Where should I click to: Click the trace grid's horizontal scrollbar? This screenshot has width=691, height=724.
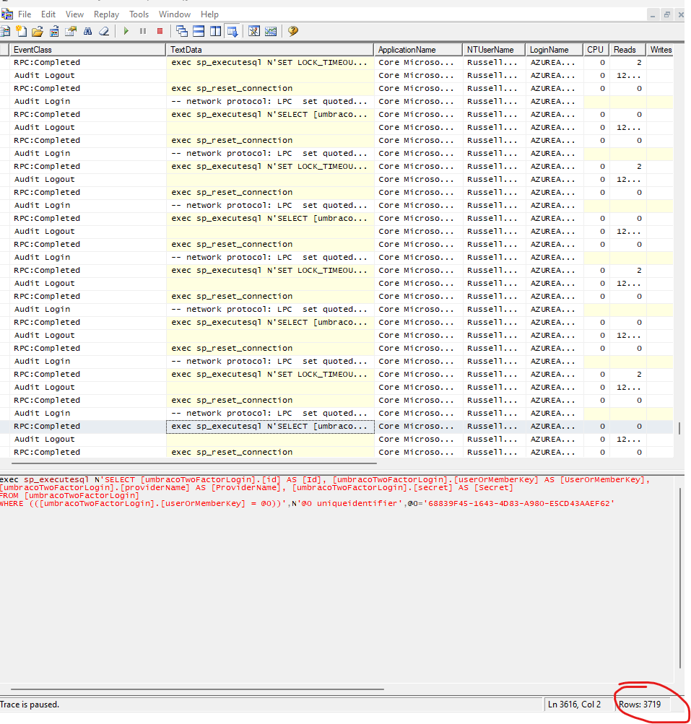point(193,463)
